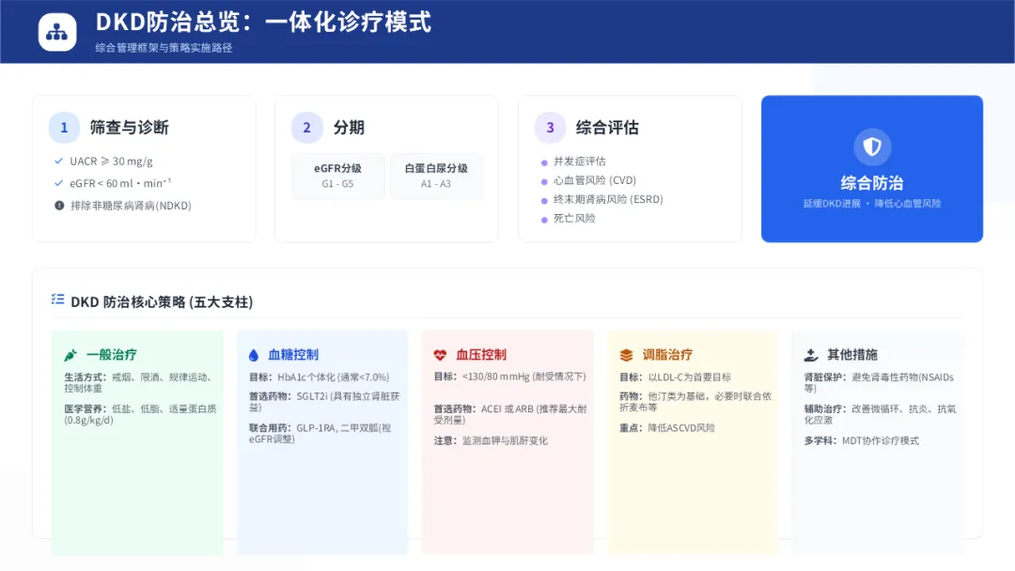Click the <130/80 mmHg target line

point(510,377)
